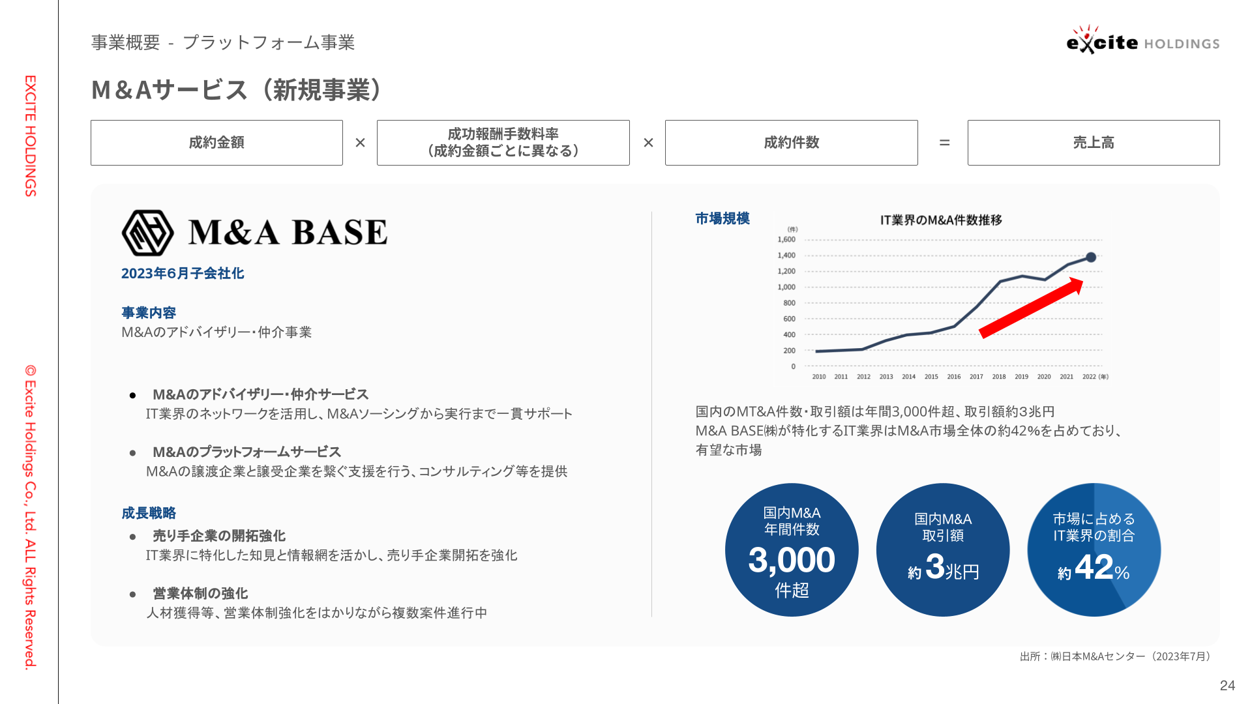This screenshot has width=1252, height=704.
Task: Click the IT業界に特化した知見 description line
Action: tap(332, 555)
